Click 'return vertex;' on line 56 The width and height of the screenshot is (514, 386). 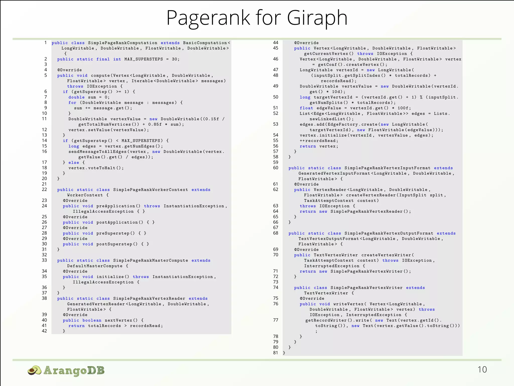tap(319, 146)
